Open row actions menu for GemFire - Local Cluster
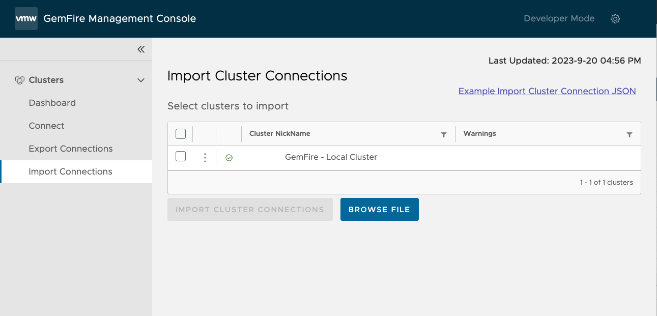The width and height of the screenshot is (657, 316). click(205, 158)
